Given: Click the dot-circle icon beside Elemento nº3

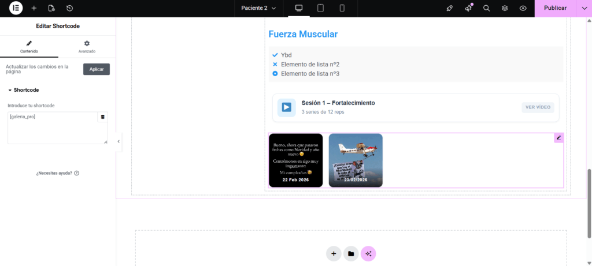Looking at the screenshot, I should [275, 73].
